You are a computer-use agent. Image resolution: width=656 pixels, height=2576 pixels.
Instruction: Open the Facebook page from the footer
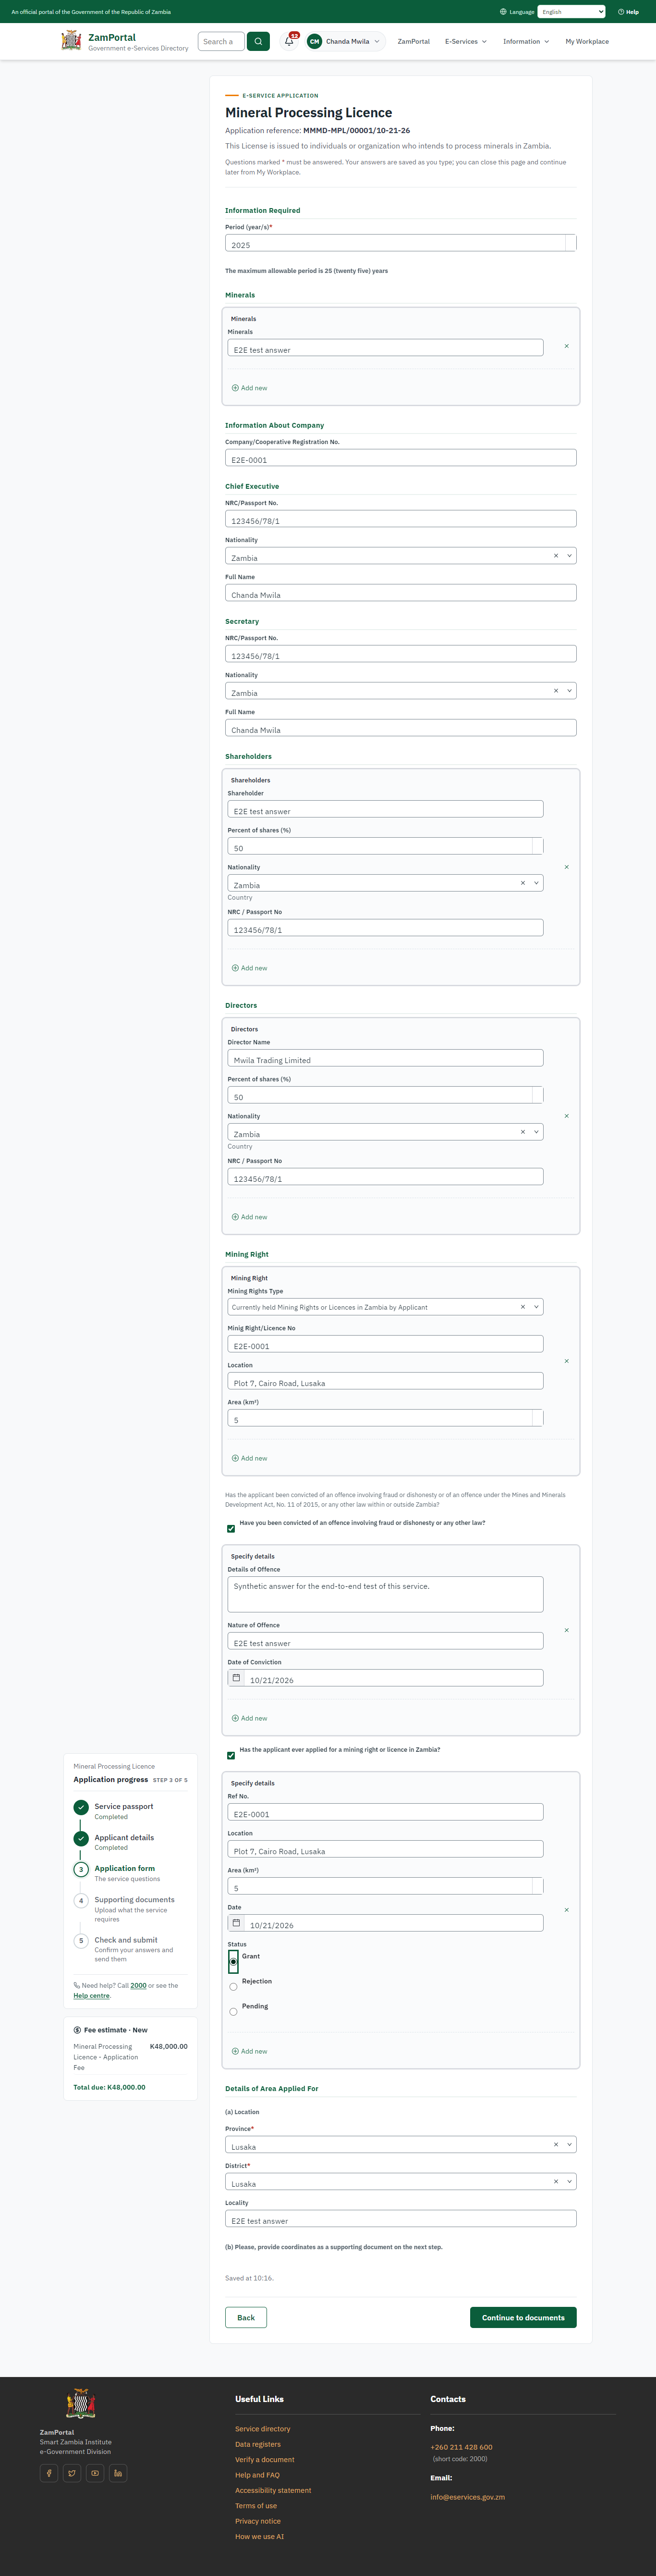click(49, 2473)
